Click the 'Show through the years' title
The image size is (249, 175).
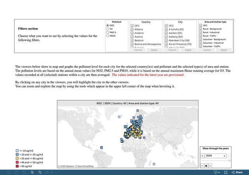pos(216,148)
